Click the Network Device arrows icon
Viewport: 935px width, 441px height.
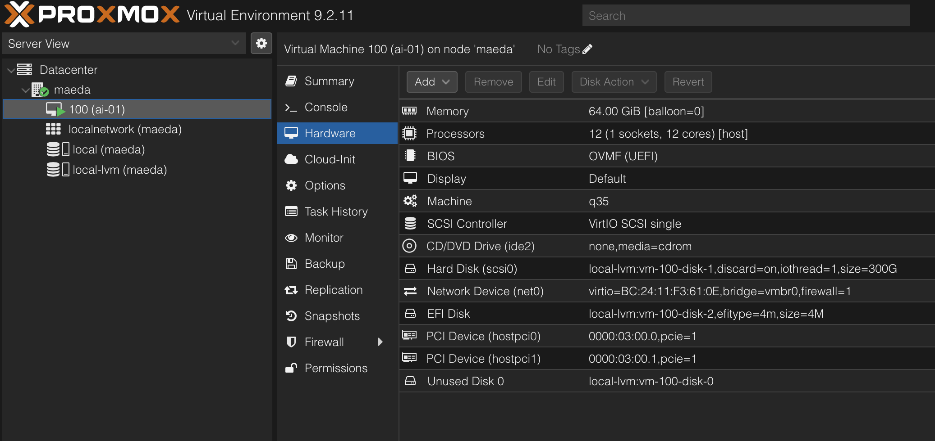coord(410,291)
